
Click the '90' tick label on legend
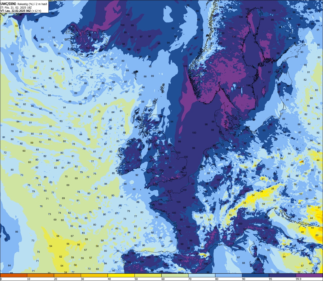click(244, 279)
